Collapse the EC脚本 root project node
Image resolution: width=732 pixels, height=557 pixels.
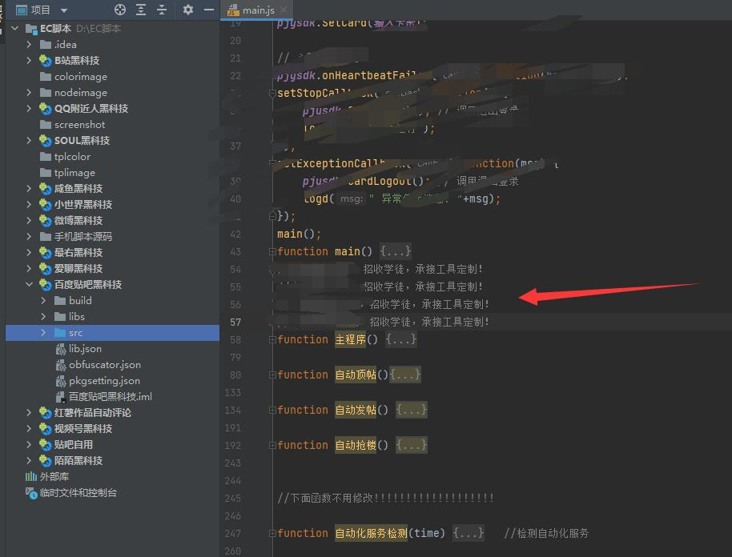pos(15,29)
